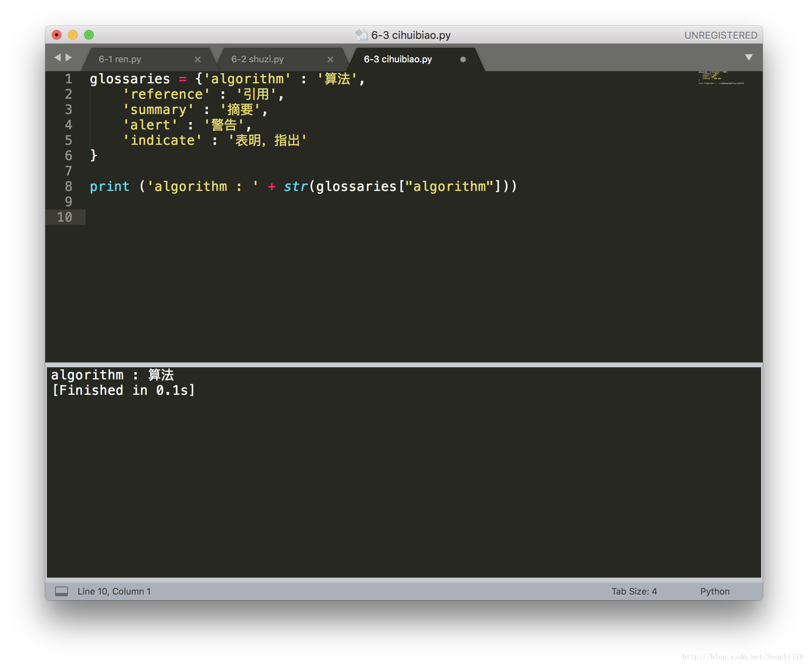Close the window with the red button

(x=57, y=35)
